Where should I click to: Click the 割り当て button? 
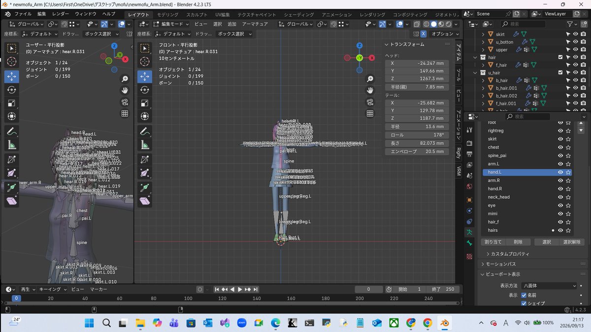coord(493,242)
